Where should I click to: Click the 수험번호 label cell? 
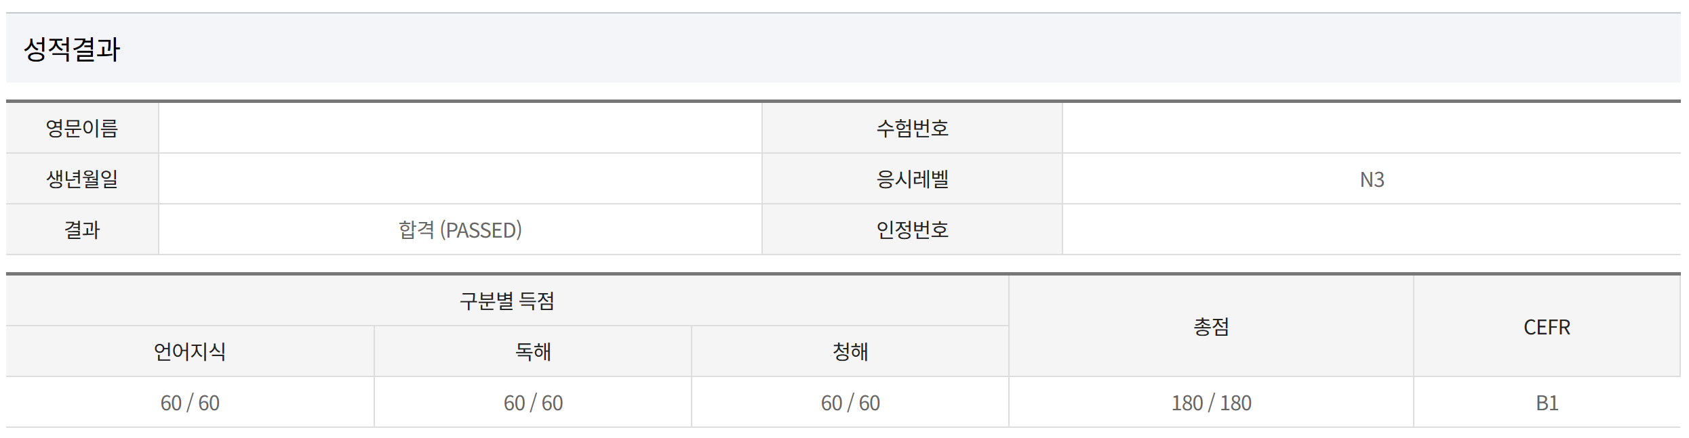pos(912,128)
